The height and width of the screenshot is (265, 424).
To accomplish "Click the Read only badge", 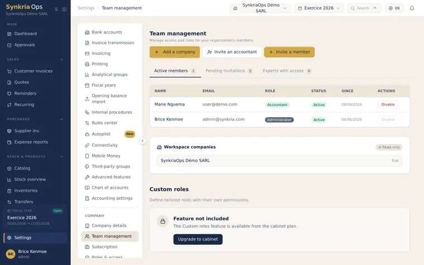I will click(389, 147).
